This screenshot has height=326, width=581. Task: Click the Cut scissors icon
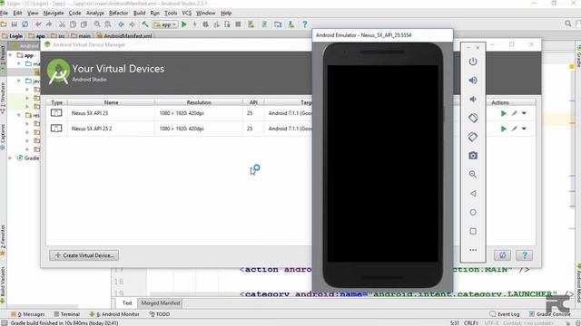pyautogui.click(x=62, y=24)
